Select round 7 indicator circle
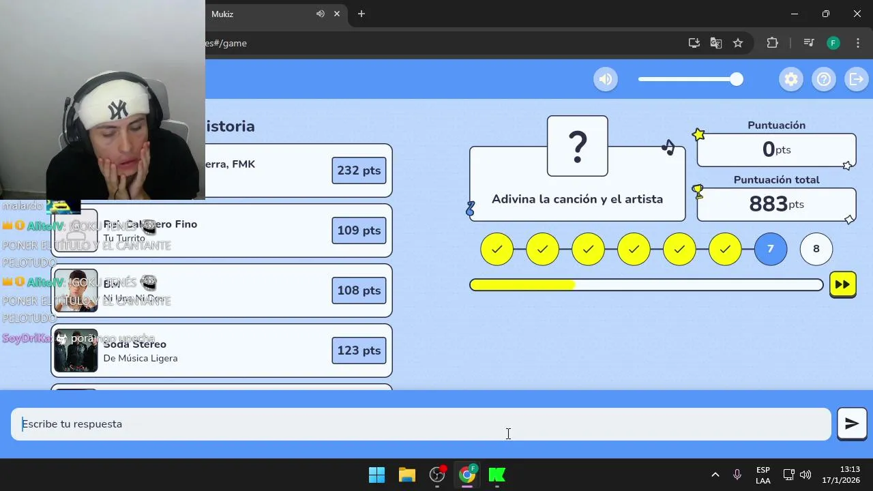 point(771,249)
